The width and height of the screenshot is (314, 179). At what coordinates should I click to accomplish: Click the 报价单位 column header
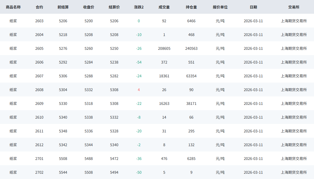[x=220, y=7]
